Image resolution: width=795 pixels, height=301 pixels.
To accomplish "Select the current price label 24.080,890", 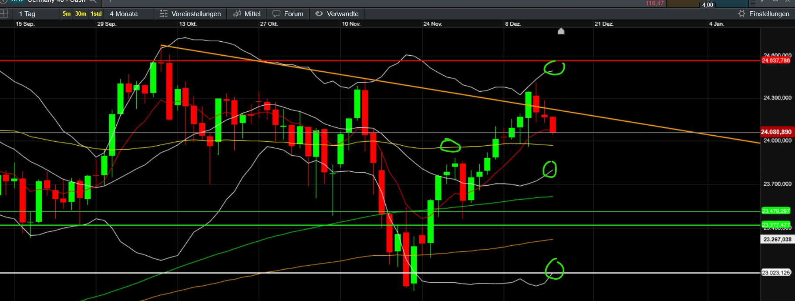I will click(776, 132).
